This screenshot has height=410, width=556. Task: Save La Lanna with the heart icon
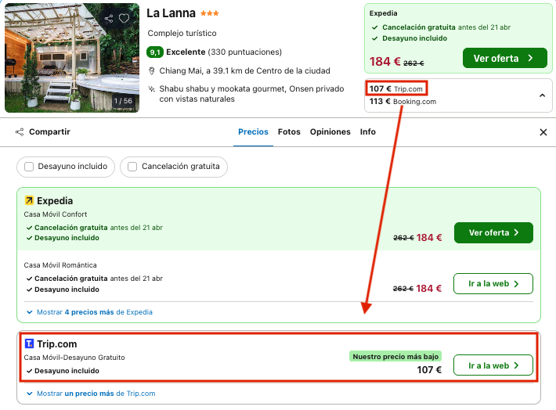(124, 19)
